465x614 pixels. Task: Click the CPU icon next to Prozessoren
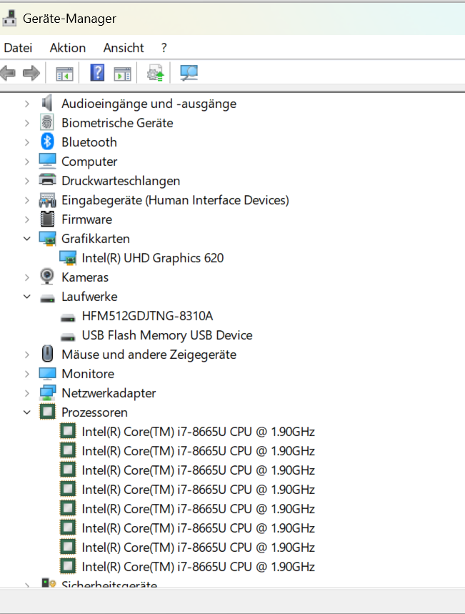coord(47,412)
